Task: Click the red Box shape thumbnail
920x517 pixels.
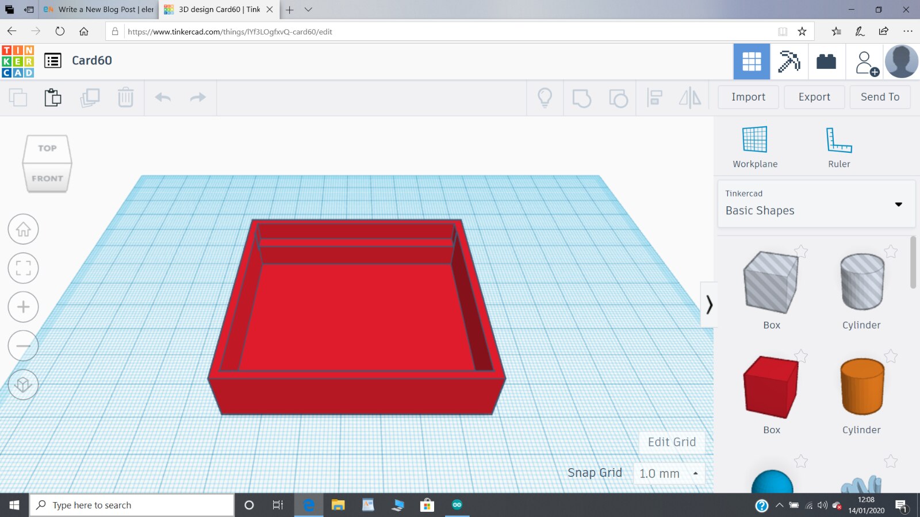Action: point(770,387)
